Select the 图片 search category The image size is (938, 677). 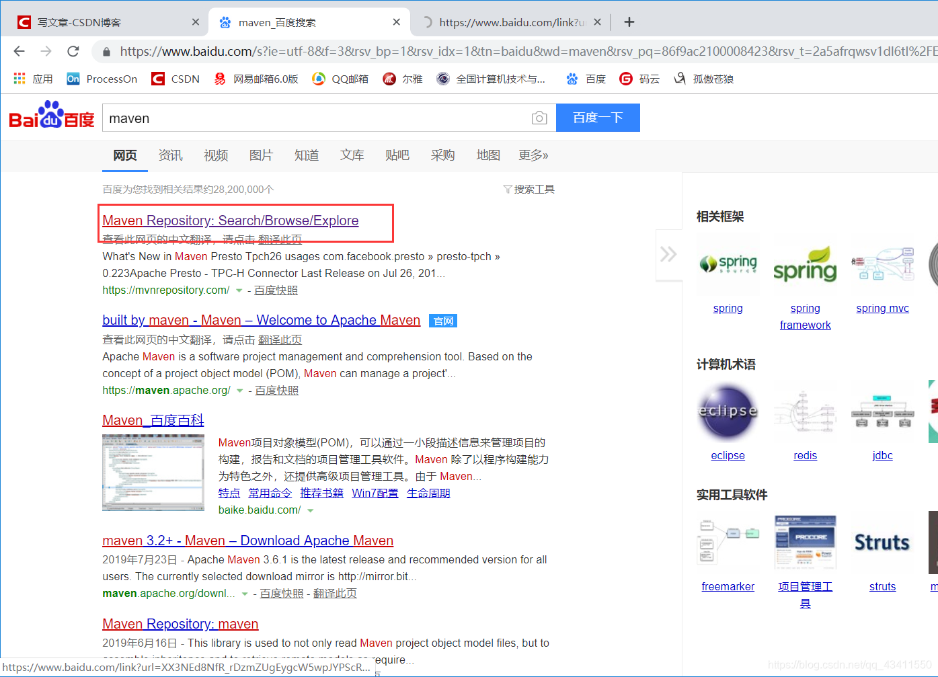pyautogui.click(x=261, y=155)
